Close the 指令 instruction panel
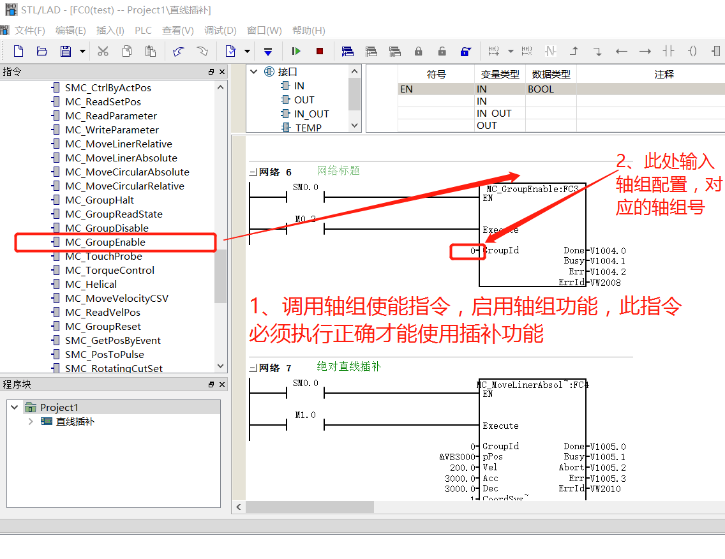Viewport: 725px width, 559px height. [x=222, y=71]
